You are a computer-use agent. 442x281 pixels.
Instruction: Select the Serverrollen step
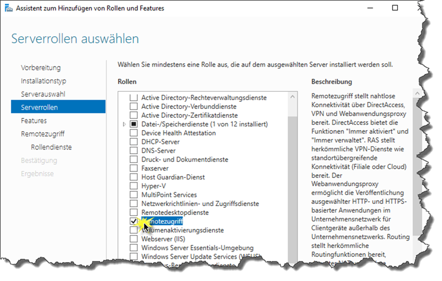coord(58,107)
